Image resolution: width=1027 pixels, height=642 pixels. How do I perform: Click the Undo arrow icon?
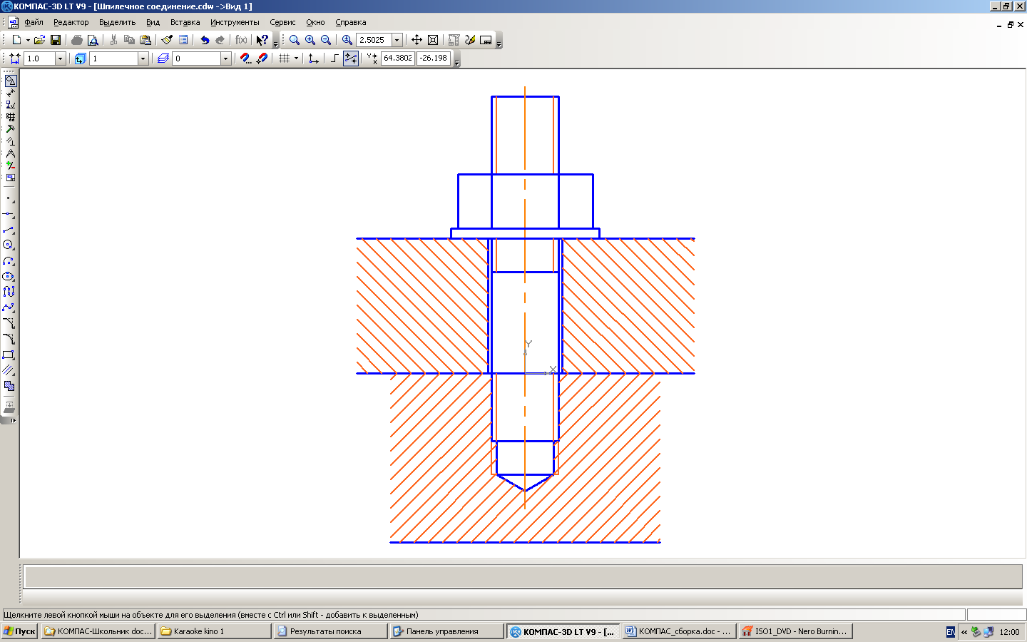(205, 40)
